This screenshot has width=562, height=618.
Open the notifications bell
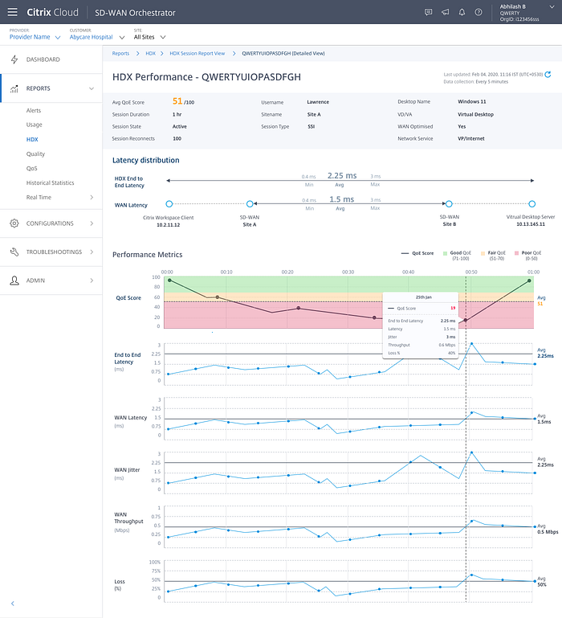462,12
